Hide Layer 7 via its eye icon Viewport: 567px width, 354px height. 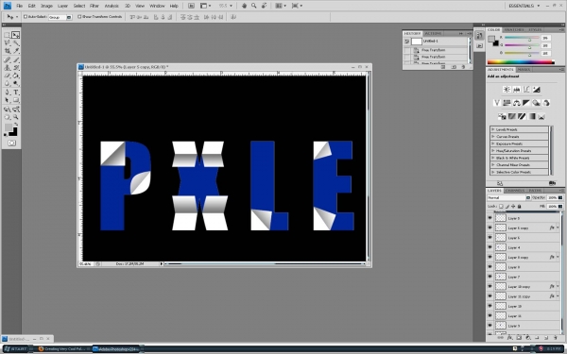click(490, 277)
